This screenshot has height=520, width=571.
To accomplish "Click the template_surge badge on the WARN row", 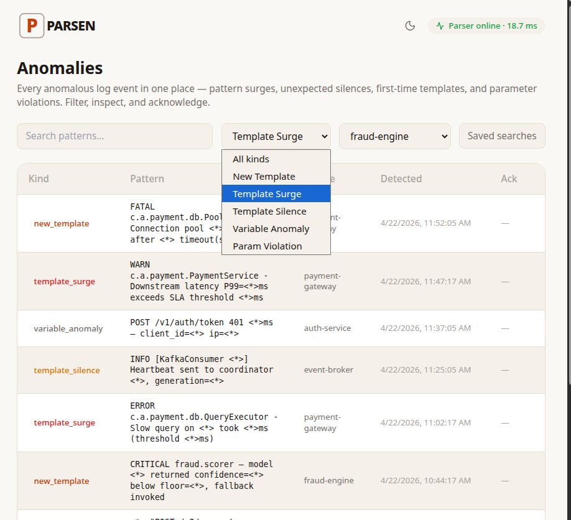I will click(x=64, y=281).
